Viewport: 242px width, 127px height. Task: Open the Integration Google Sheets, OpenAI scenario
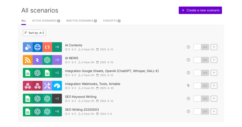pos(112,71)
